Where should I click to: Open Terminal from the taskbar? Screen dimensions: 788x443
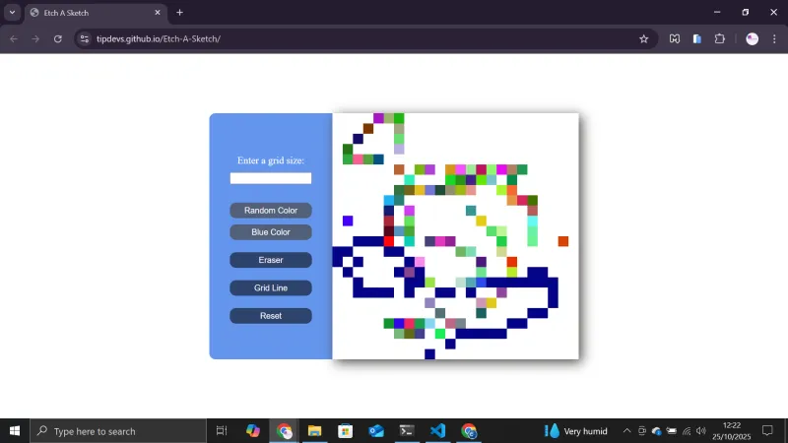coord(407,431)
